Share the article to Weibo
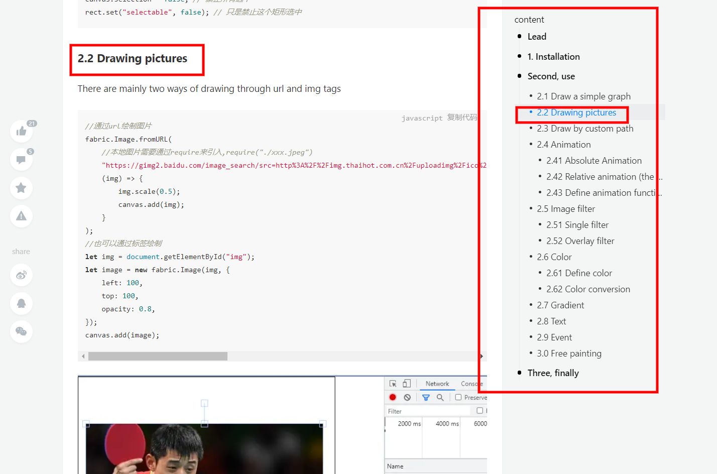Viewport: 717px width, 474px height. 21,275
